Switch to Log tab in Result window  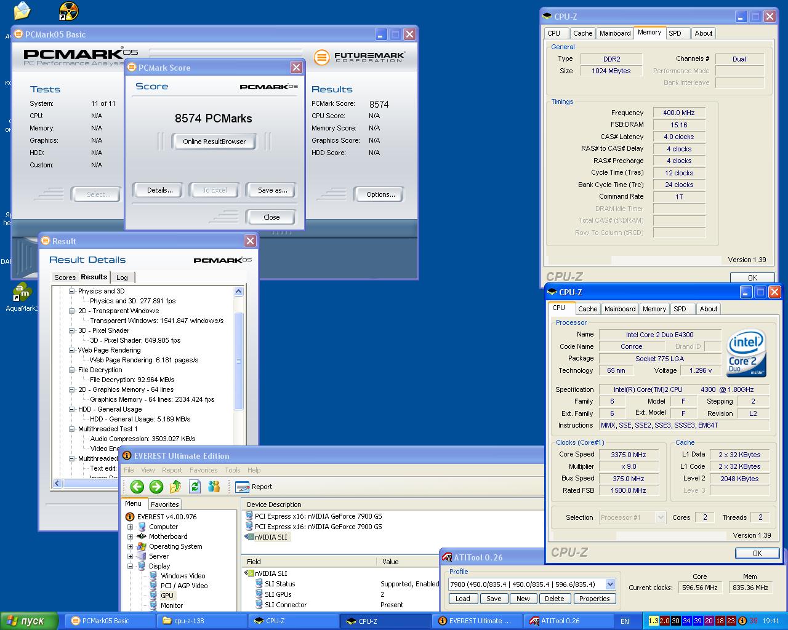click(123, 277)
